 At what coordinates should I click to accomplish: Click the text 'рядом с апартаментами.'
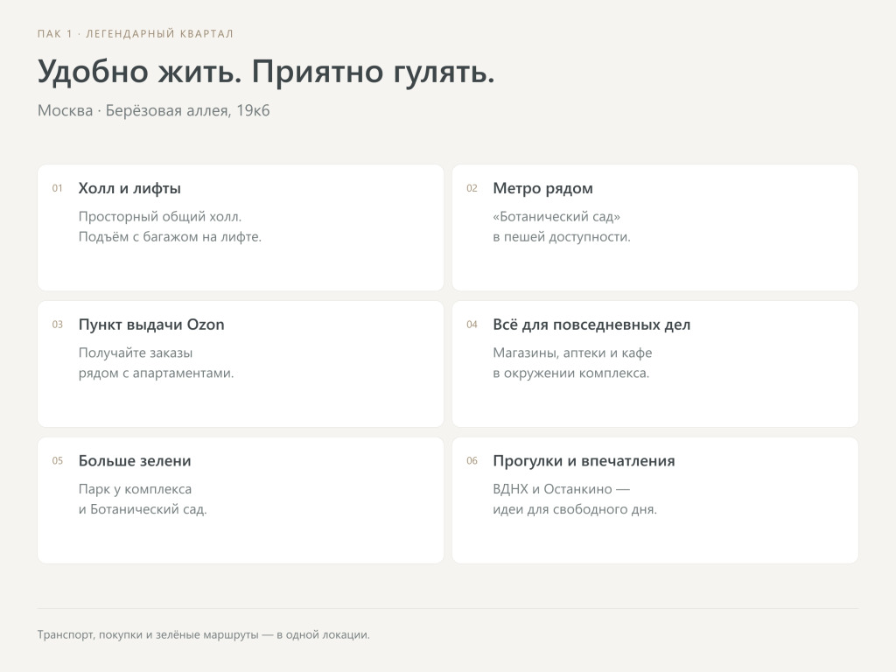pos(156,373)
